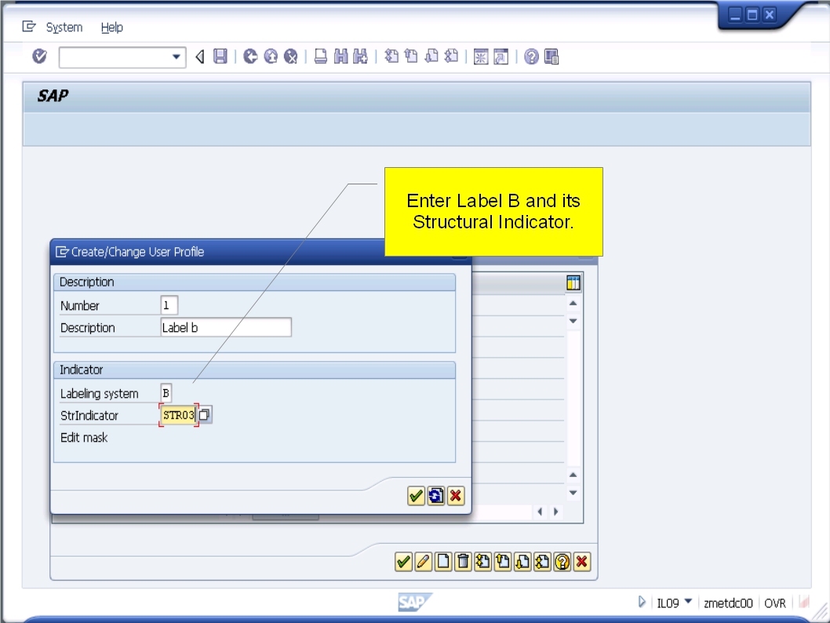Click the Create blank page icon
The width and height of the screenshot is (830, 623).
(x=443, y=562)
